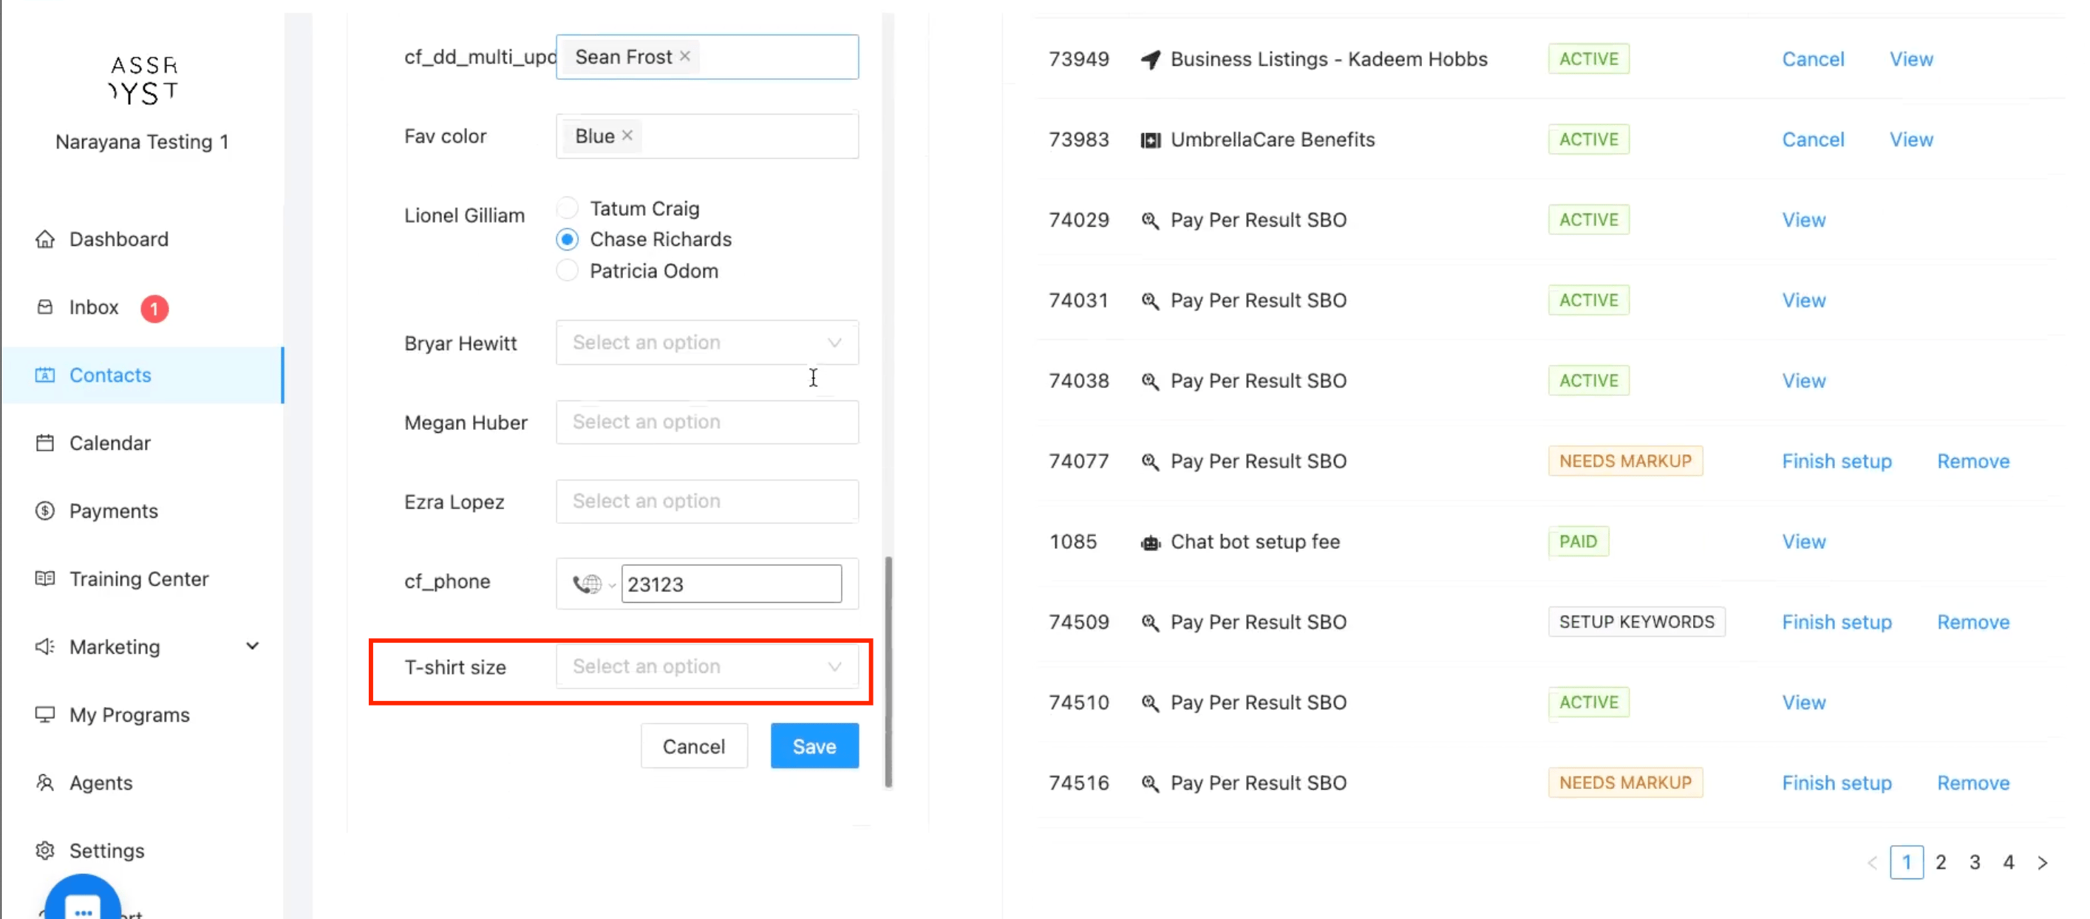Remove the Sean Frost tag
2090x919 pixels.
click(x=685, y=56)
